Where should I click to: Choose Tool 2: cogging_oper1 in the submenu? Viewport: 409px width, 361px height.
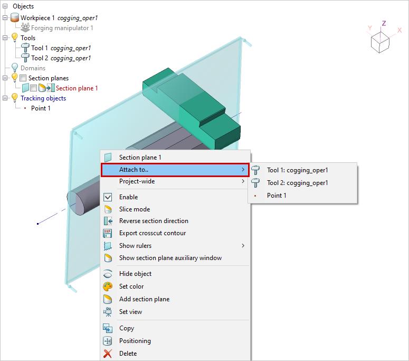(x=297, y=183)
